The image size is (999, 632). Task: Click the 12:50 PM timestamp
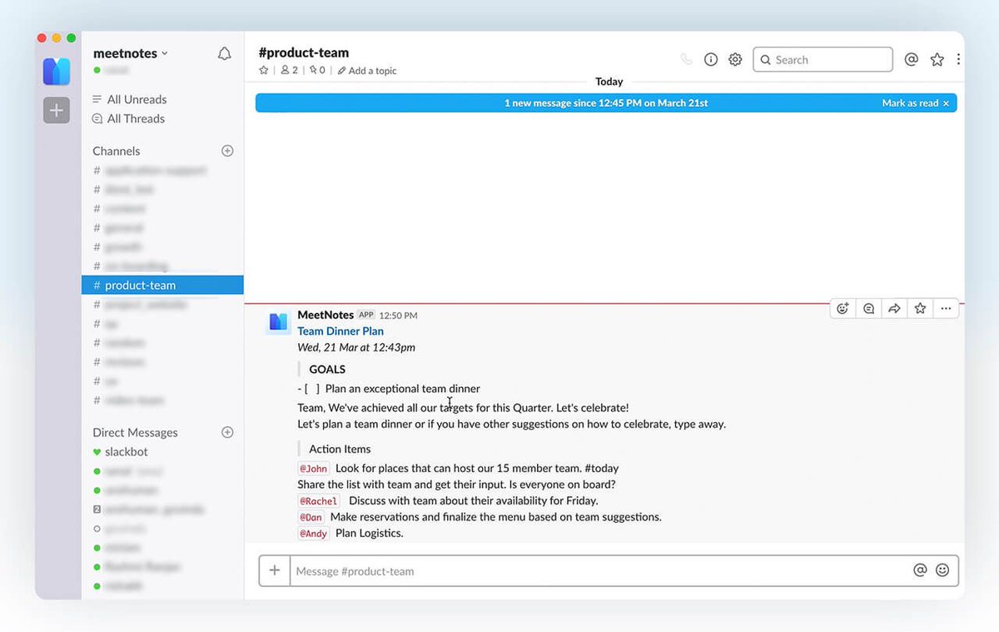tap(398, 316)
